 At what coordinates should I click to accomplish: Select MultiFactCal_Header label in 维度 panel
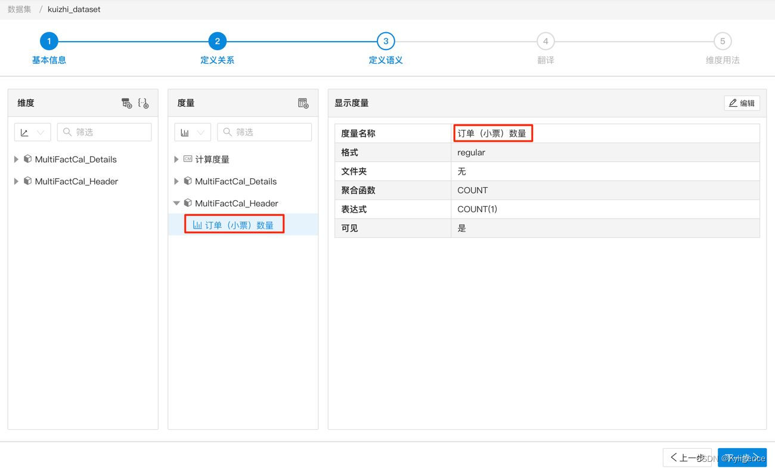click(x=76, y=181)
